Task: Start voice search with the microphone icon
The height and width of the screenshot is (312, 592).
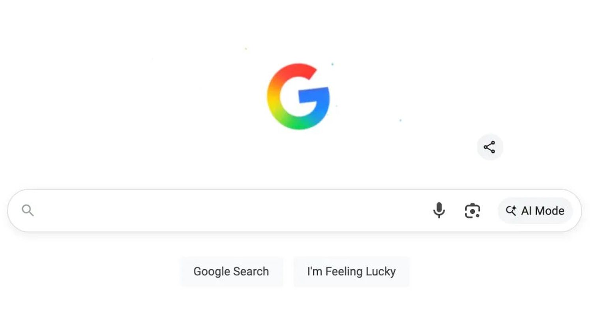Action: [439, 211]
